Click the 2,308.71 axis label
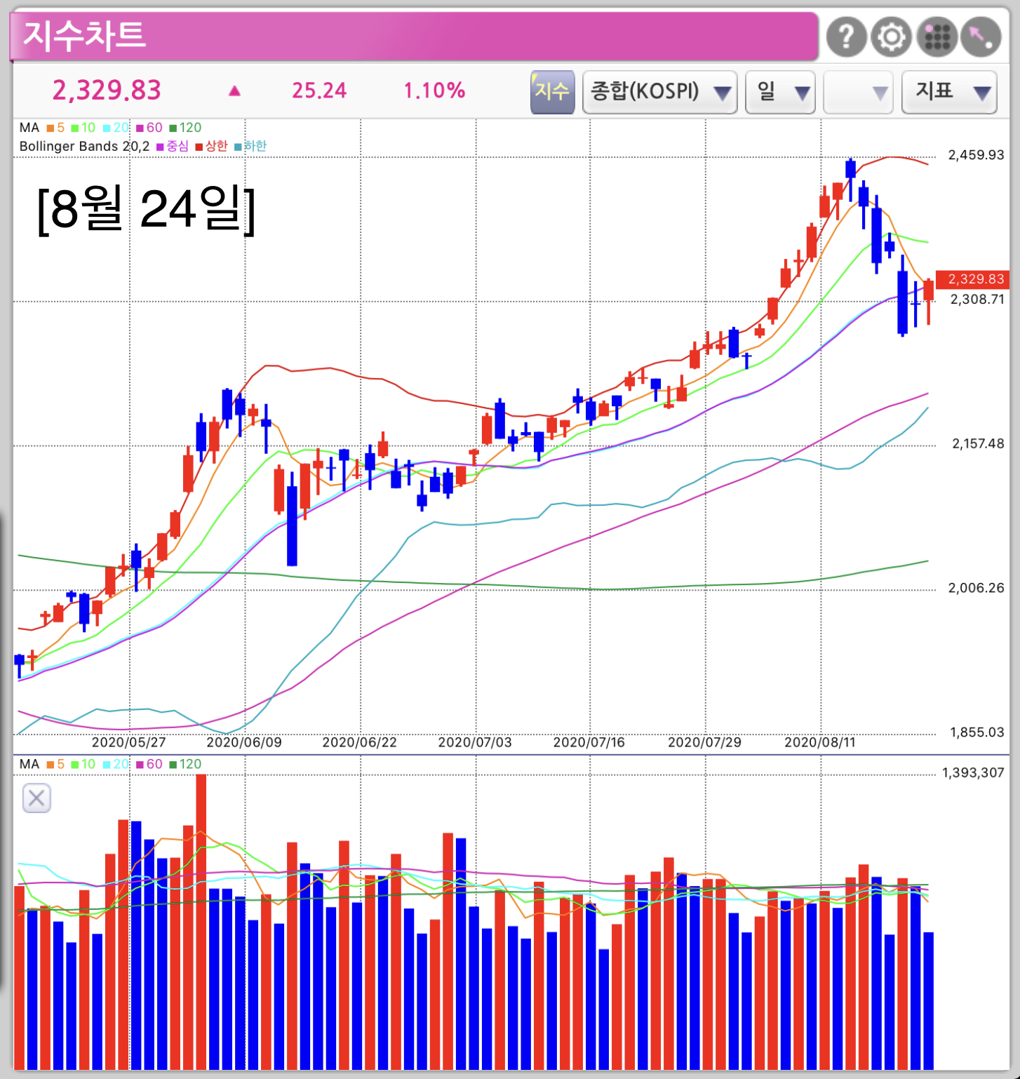This screenshot has height=1079, width=1020. click(x=977, y=300)
